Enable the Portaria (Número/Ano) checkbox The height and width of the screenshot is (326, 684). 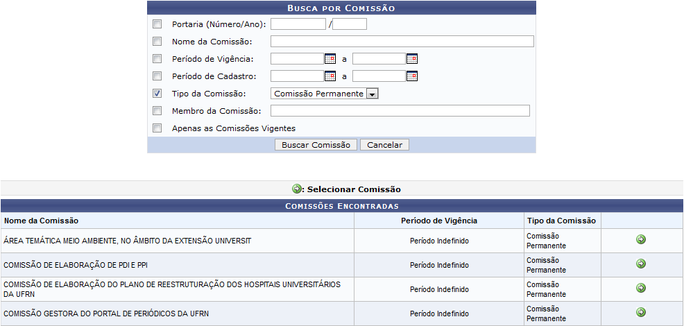tap(157, 24)
